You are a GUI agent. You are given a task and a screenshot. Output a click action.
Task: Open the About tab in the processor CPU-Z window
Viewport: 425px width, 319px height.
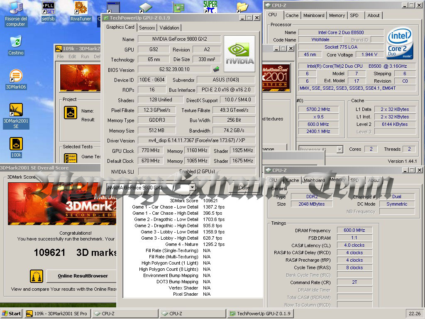coord(373,15)
